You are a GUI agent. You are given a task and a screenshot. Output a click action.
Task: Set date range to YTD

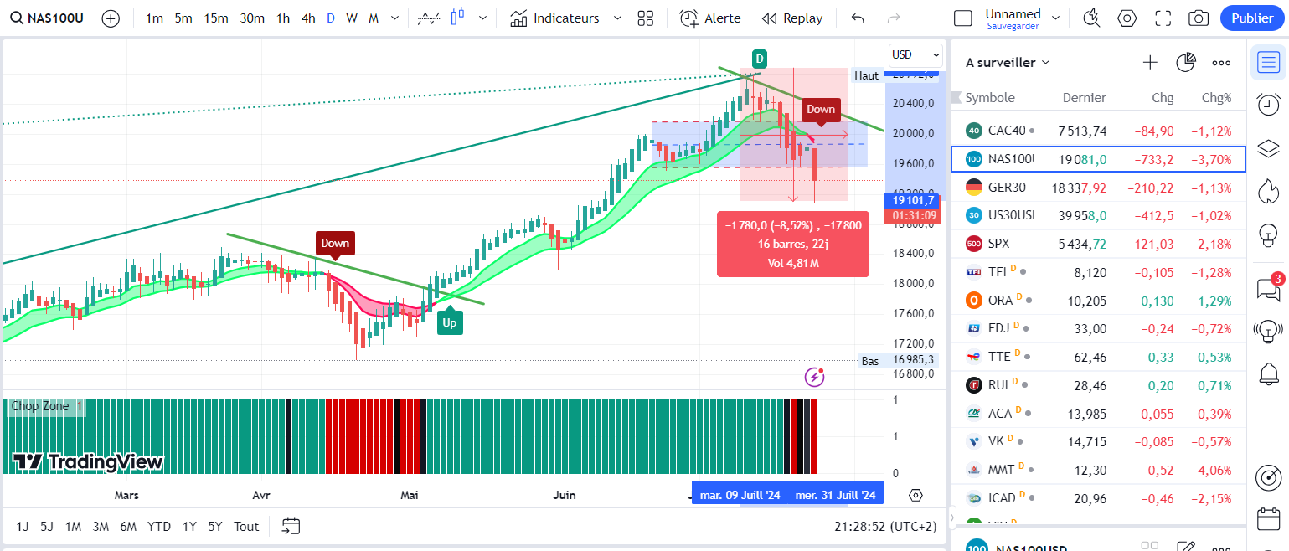point(159,526)
